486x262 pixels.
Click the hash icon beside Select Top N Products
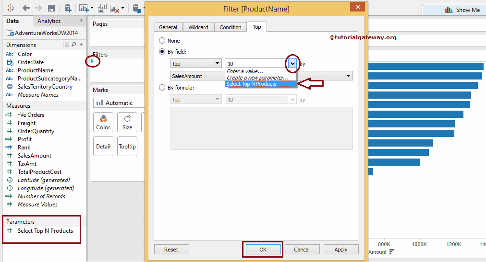tap(10, 230)
